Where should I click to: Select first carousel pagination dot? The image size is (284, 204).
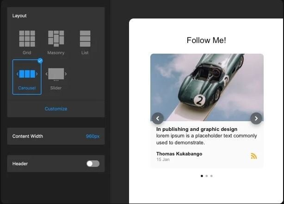click(202, 176)
